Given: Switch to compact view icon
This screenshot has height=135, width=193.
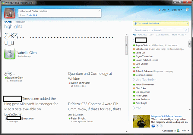Looking at the screenshot, I should [187, 10].
